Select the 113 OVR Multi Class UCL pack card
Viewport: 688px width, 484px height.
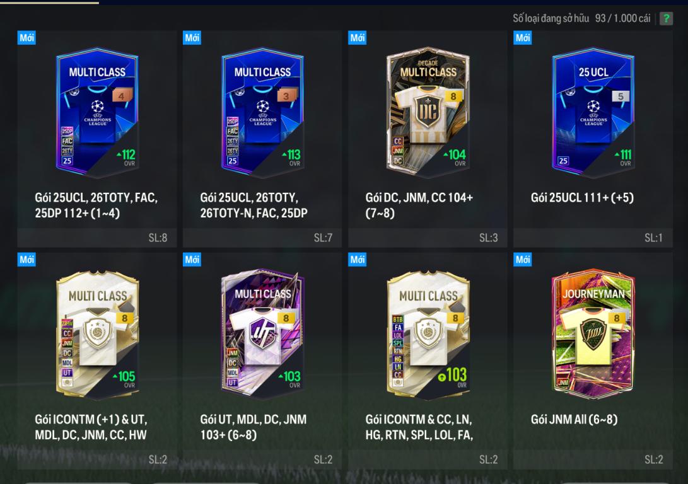tap(262, 113)
